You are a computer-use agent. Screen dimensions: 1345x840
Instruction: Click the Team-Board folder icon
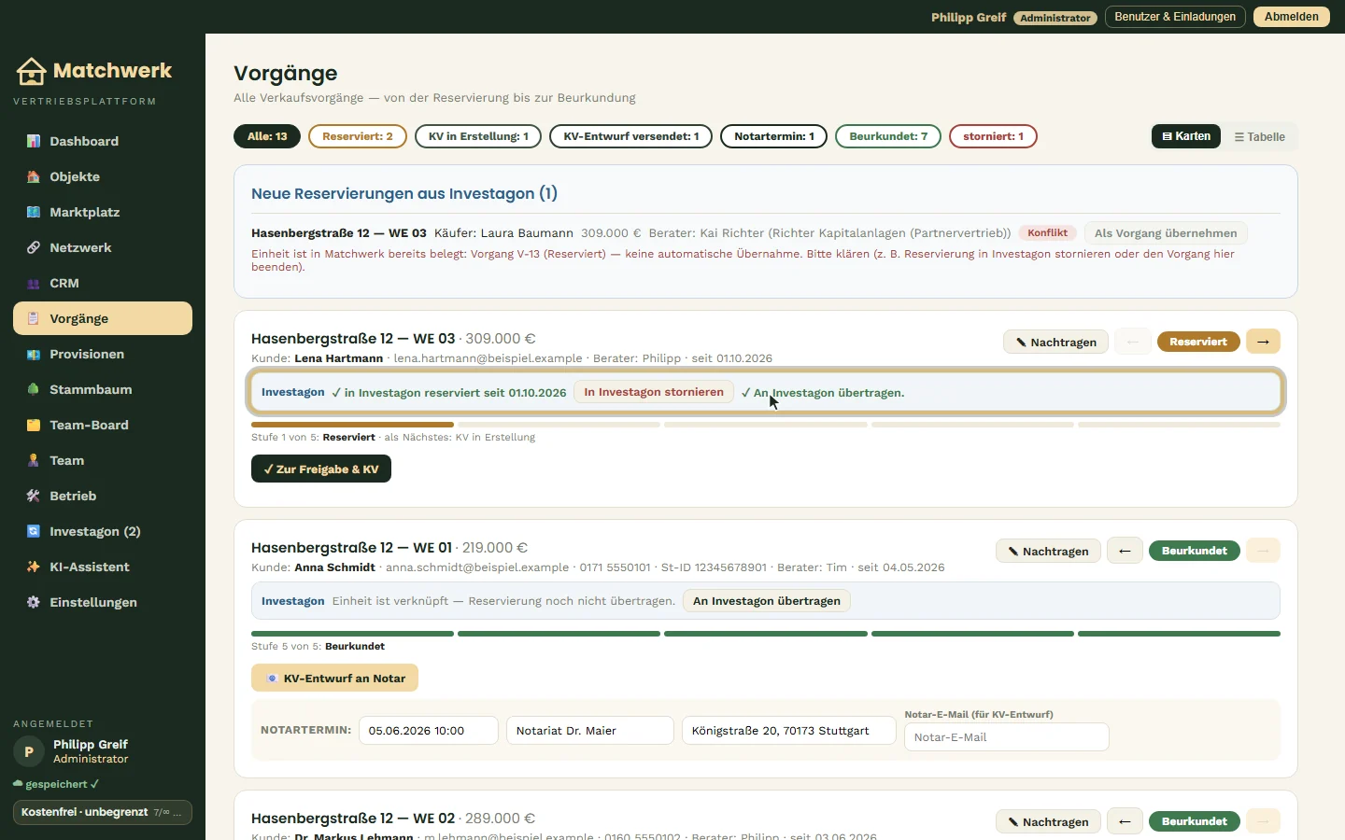click(34, 425)
